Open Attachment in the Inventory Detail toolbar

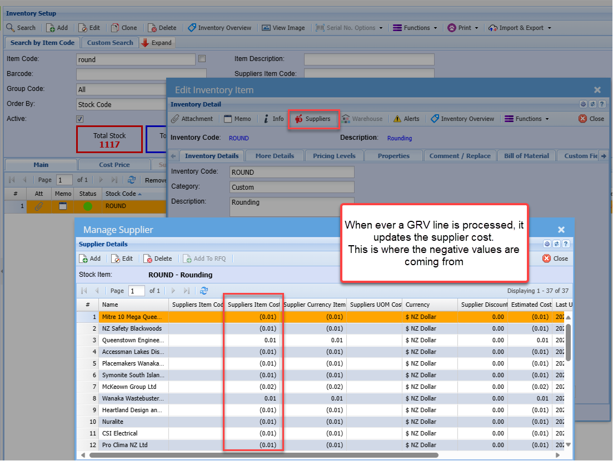point(192,119)
